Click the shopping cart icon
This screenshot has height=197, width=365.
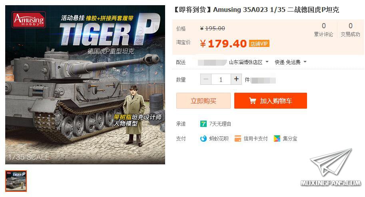coord(253,101)
